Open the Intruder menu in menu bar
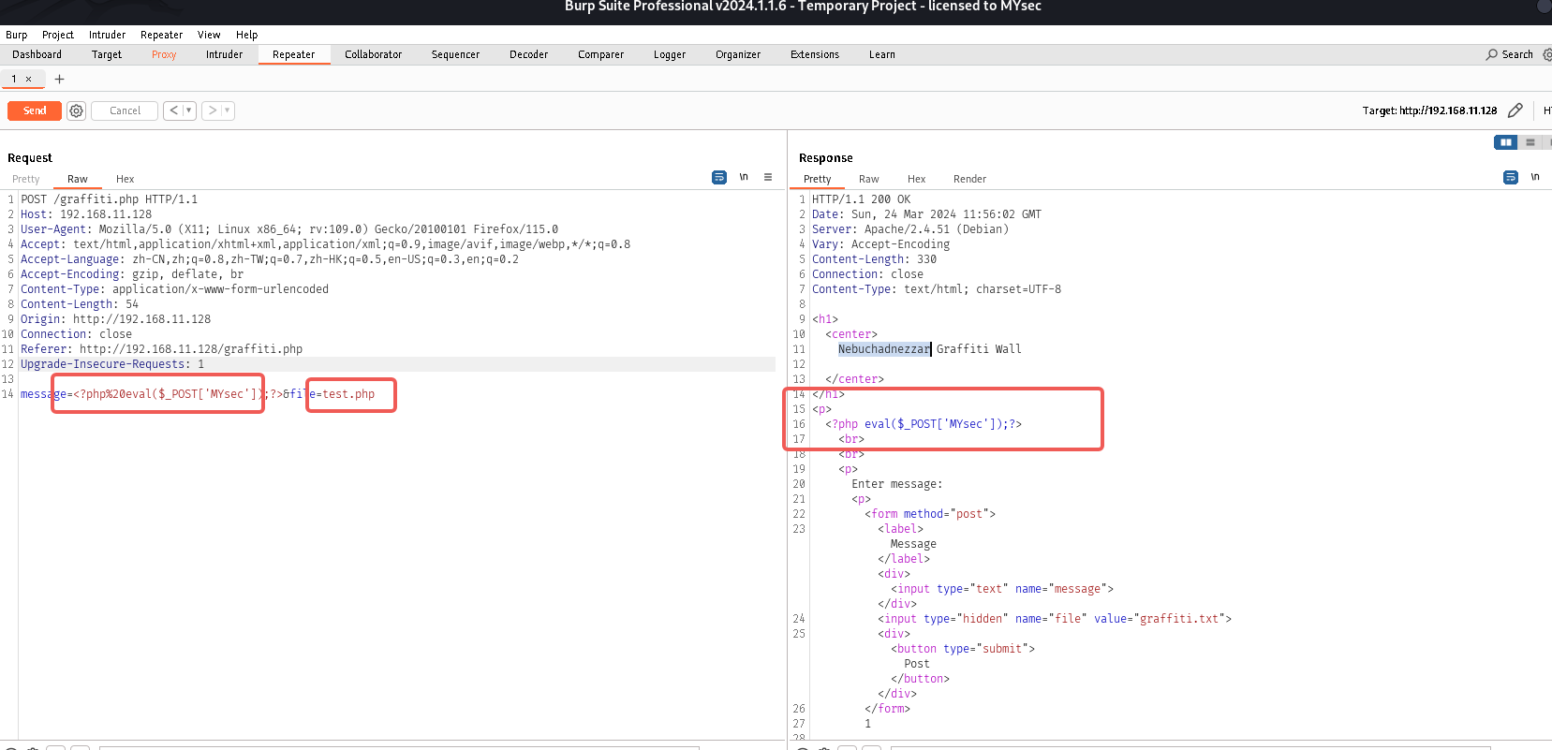 tap(107, 35)
